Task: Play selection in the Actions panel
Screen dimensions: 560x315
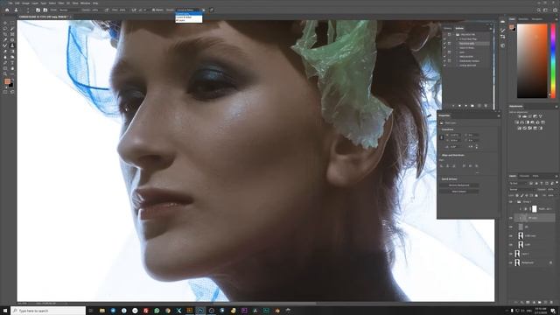Action: coord(465,106)
